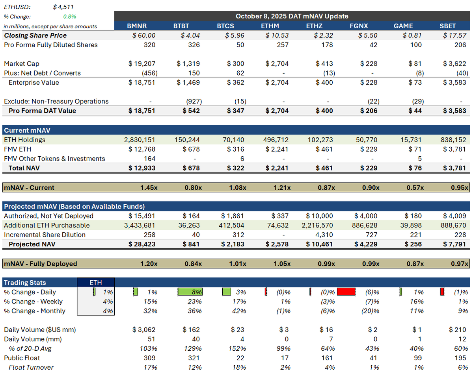
Task: Select the Trading Stats section header
Action: coord(25,283)
